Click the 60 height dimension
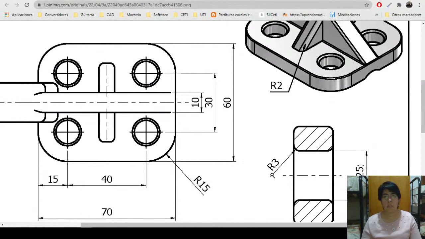This screenshot has width=425, height=239. [227, 103]
